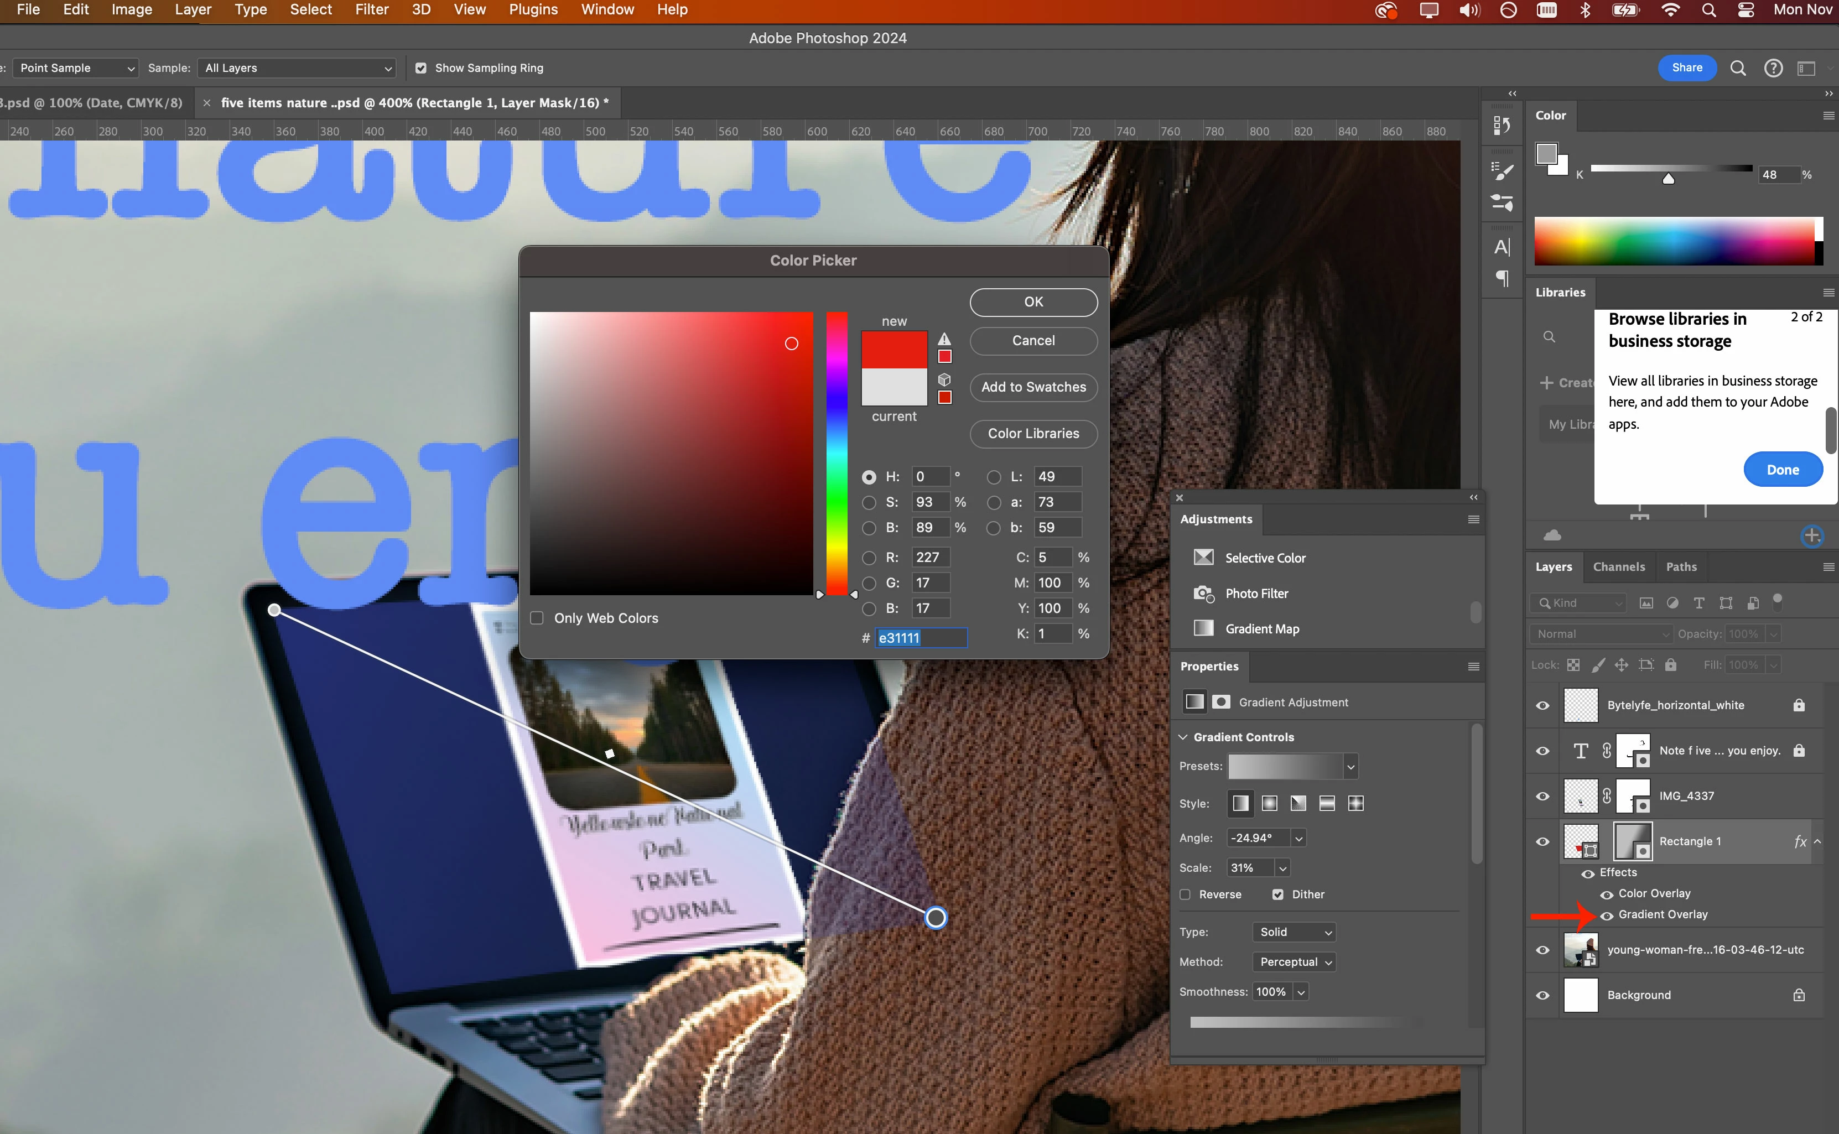
Task: Click Add to Swatches button
Action: coord(1033,387)
